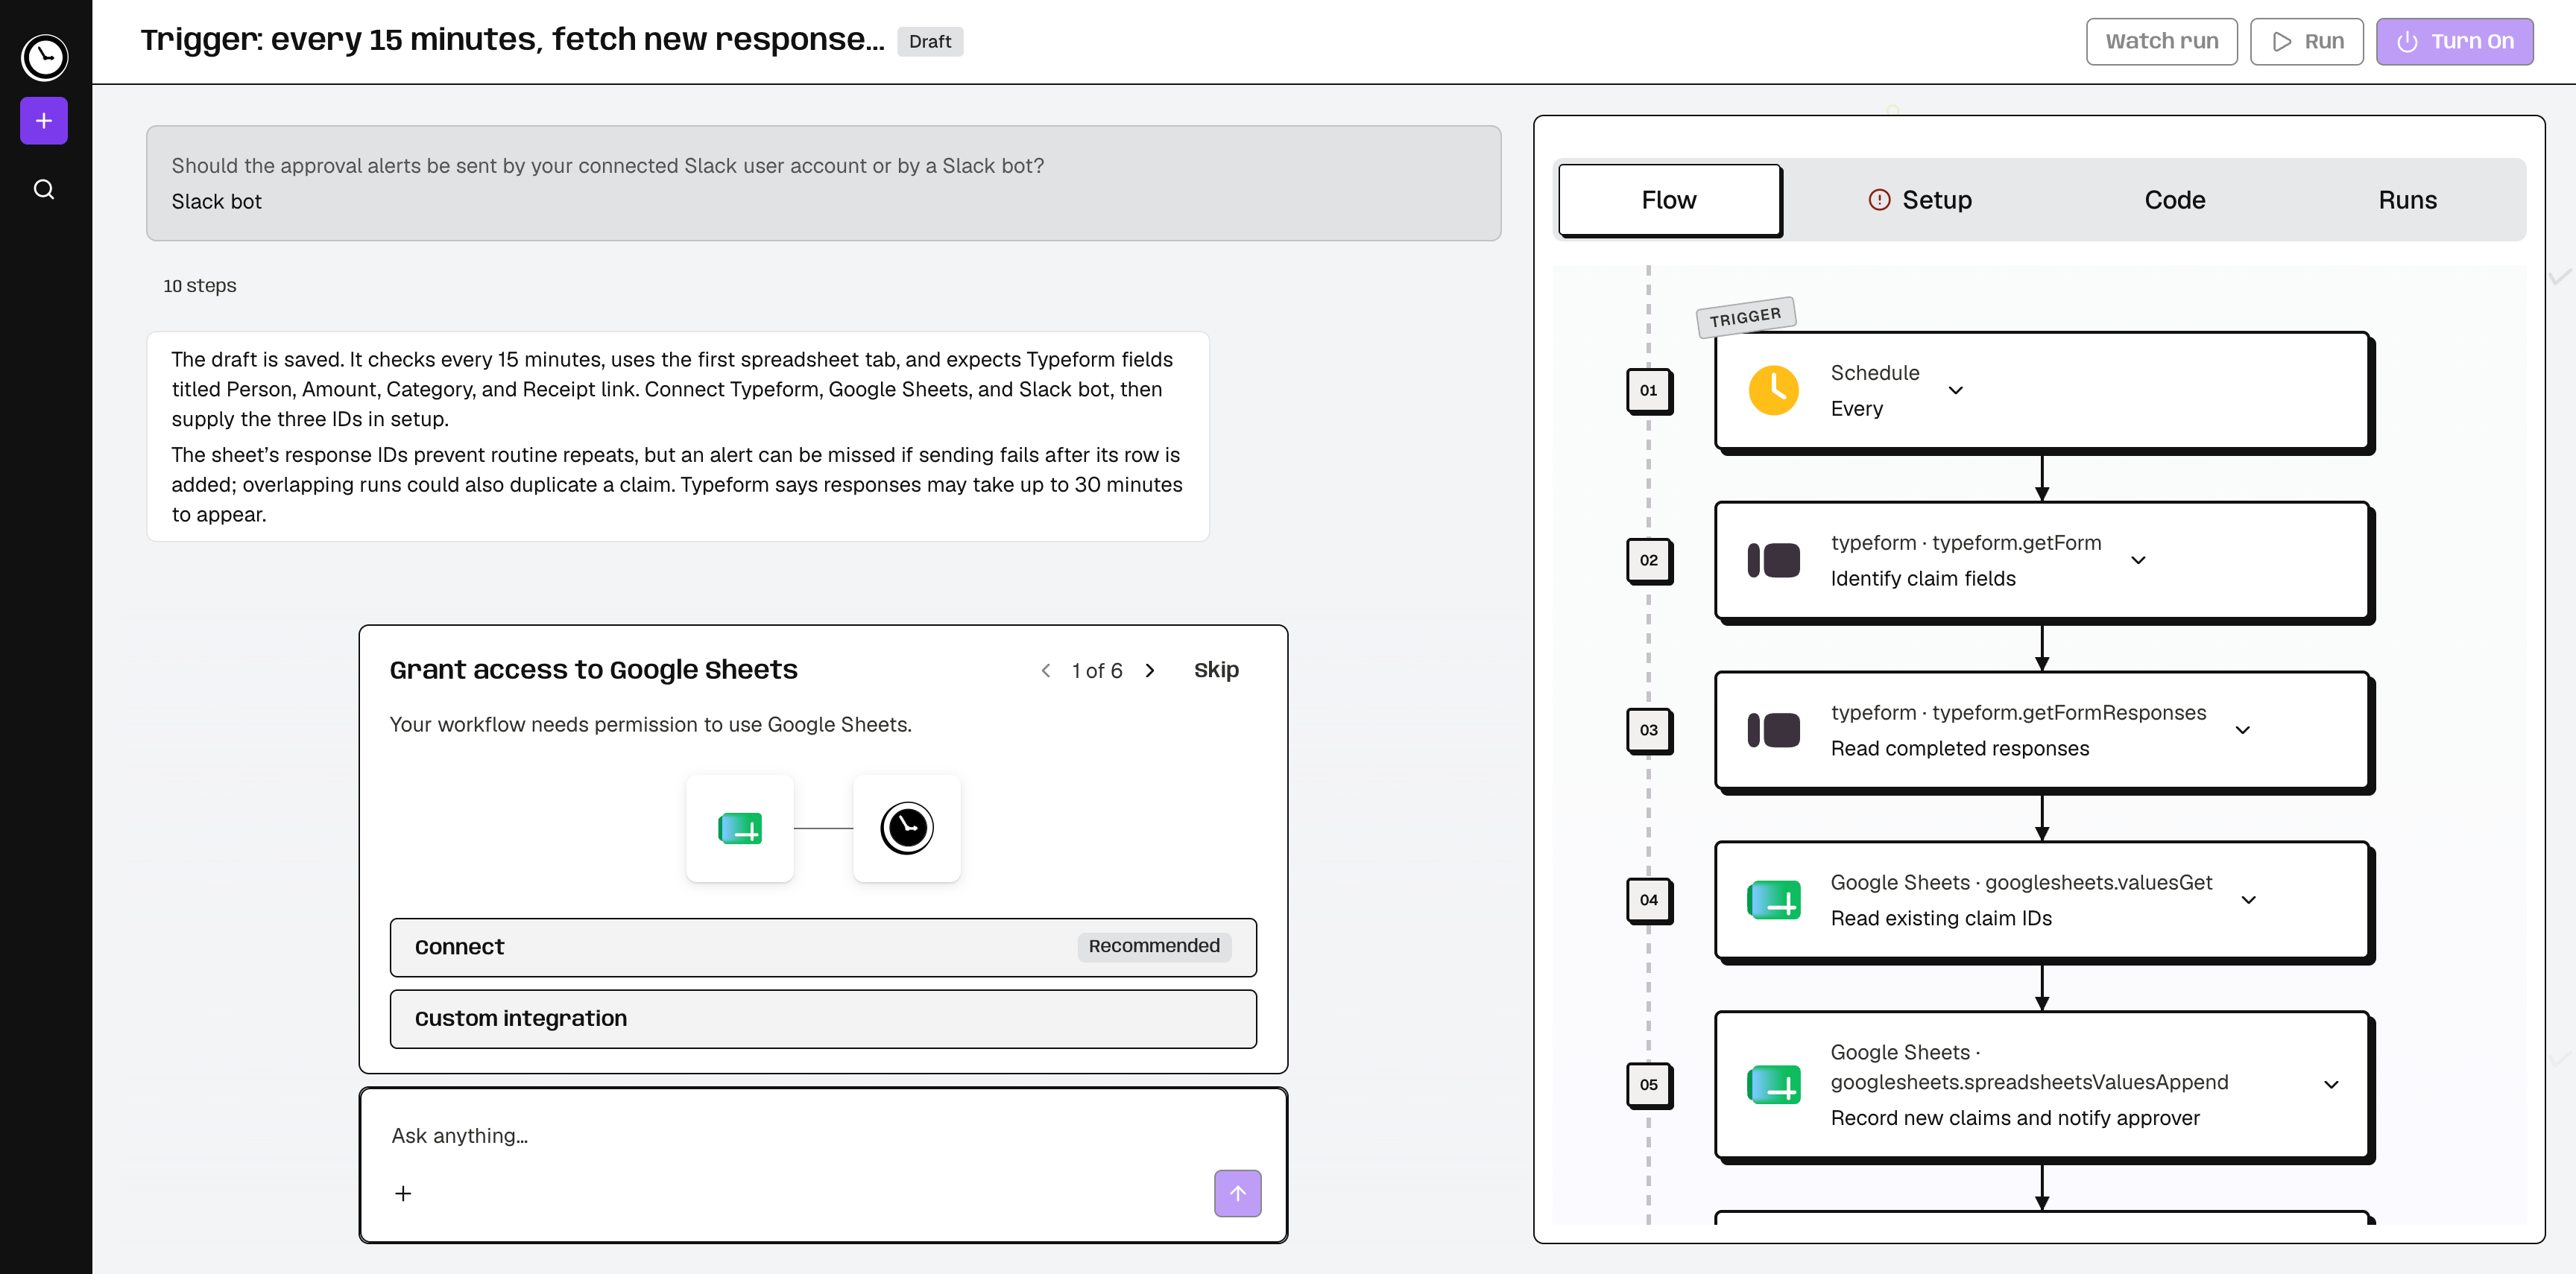Choose Custom integration

point(823,1019)
